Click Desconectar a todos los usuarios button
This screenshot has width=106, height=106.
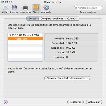click(67, 78)
